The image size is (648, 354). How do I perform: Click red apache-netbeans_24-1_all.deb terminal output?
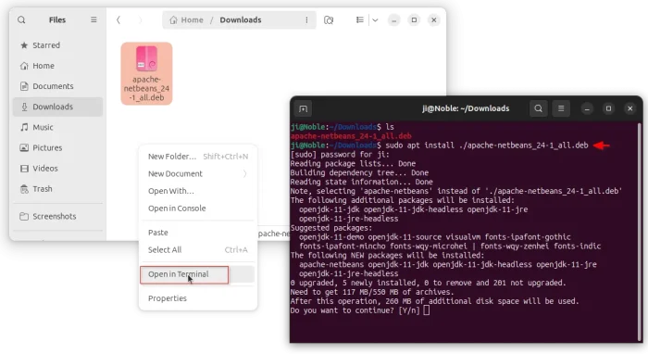351,136
